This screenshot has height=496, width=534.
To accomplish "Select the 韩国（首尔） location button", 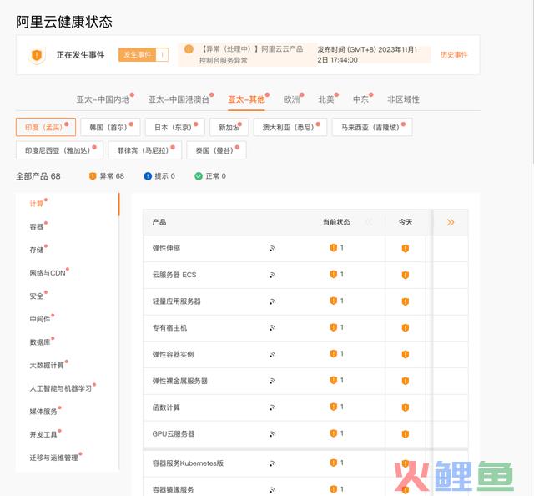I will point(110,127).
